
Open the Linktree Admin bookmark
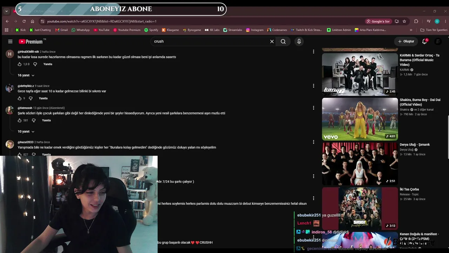tap(339, 30)
